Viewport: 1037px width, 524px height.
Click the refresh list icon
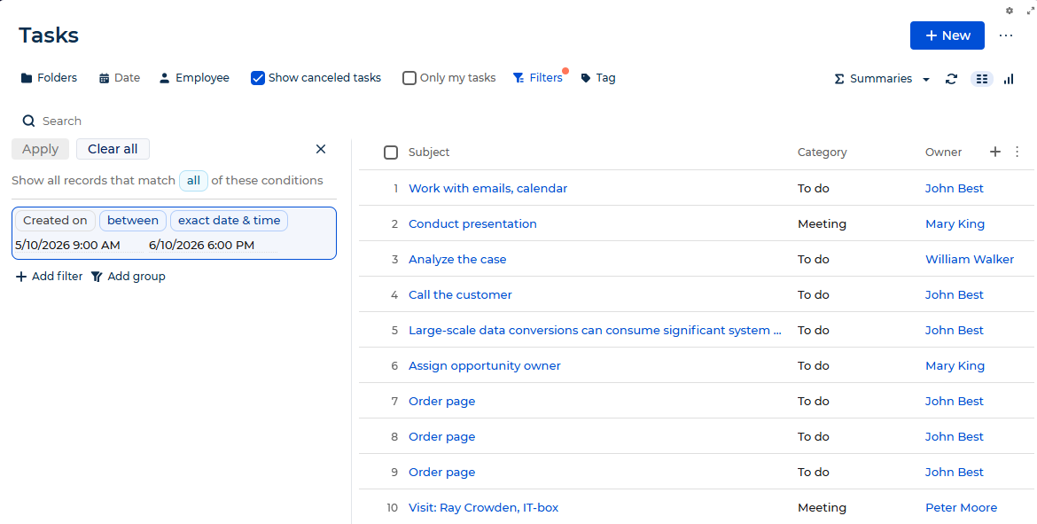tap(951, 79)
